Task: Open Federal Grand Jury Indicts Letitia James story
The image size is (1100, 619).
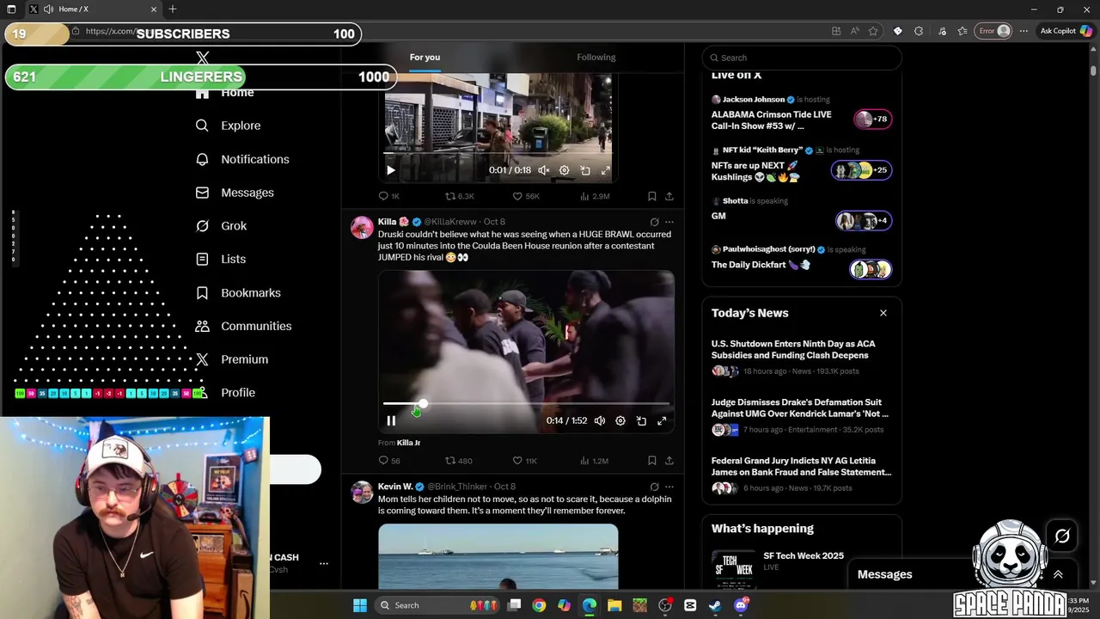Action: pos(801,474)
